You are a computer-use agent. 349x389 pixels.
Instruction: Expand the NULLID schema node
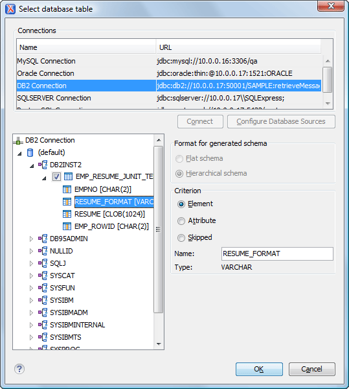31,251
